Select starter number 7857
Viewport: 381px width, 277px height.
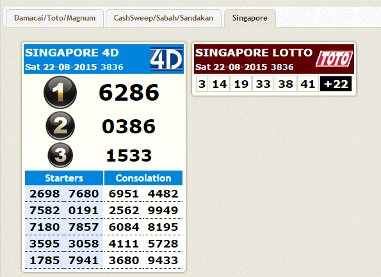coord(84,227)
